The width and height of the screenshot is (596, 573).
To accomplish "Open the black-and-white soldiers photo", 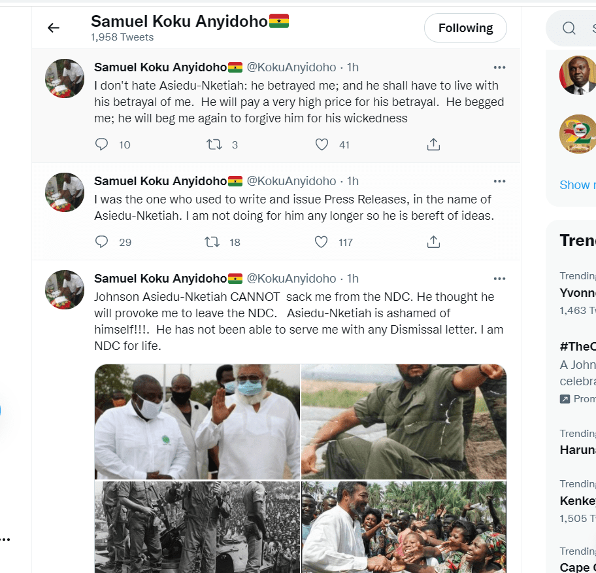I will (197, 527).
